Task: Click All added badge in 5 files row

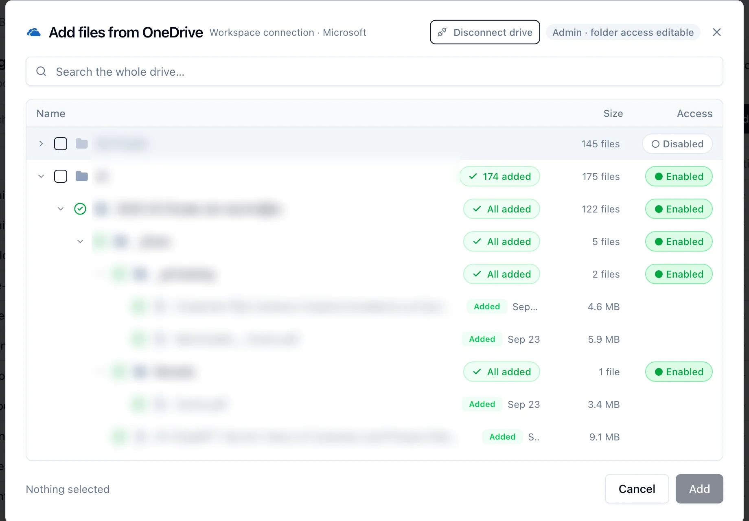Action: coord(502,241)
